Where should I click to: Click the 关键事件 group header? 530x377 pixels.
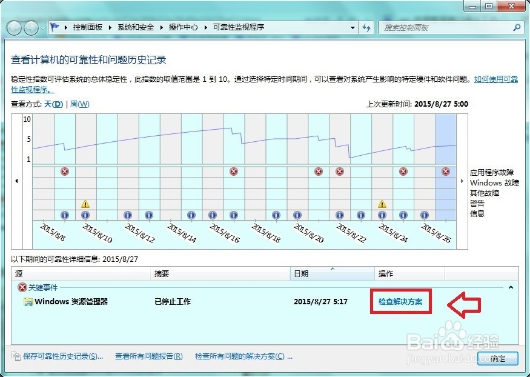click(x=43, y=288)
